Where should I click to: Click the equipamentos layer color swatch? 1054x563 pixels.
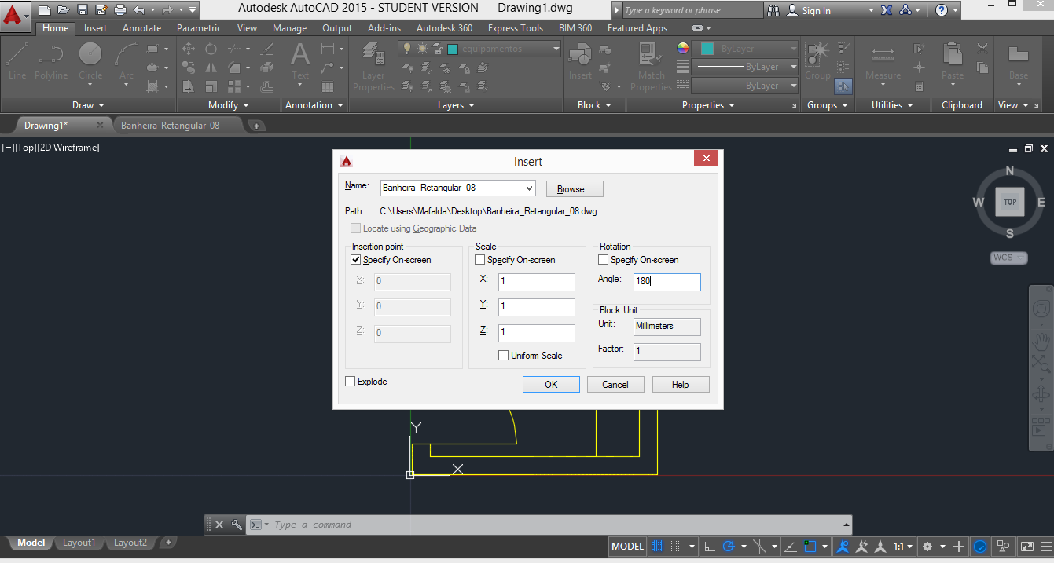pyautogui.click(x=453, y=49)
